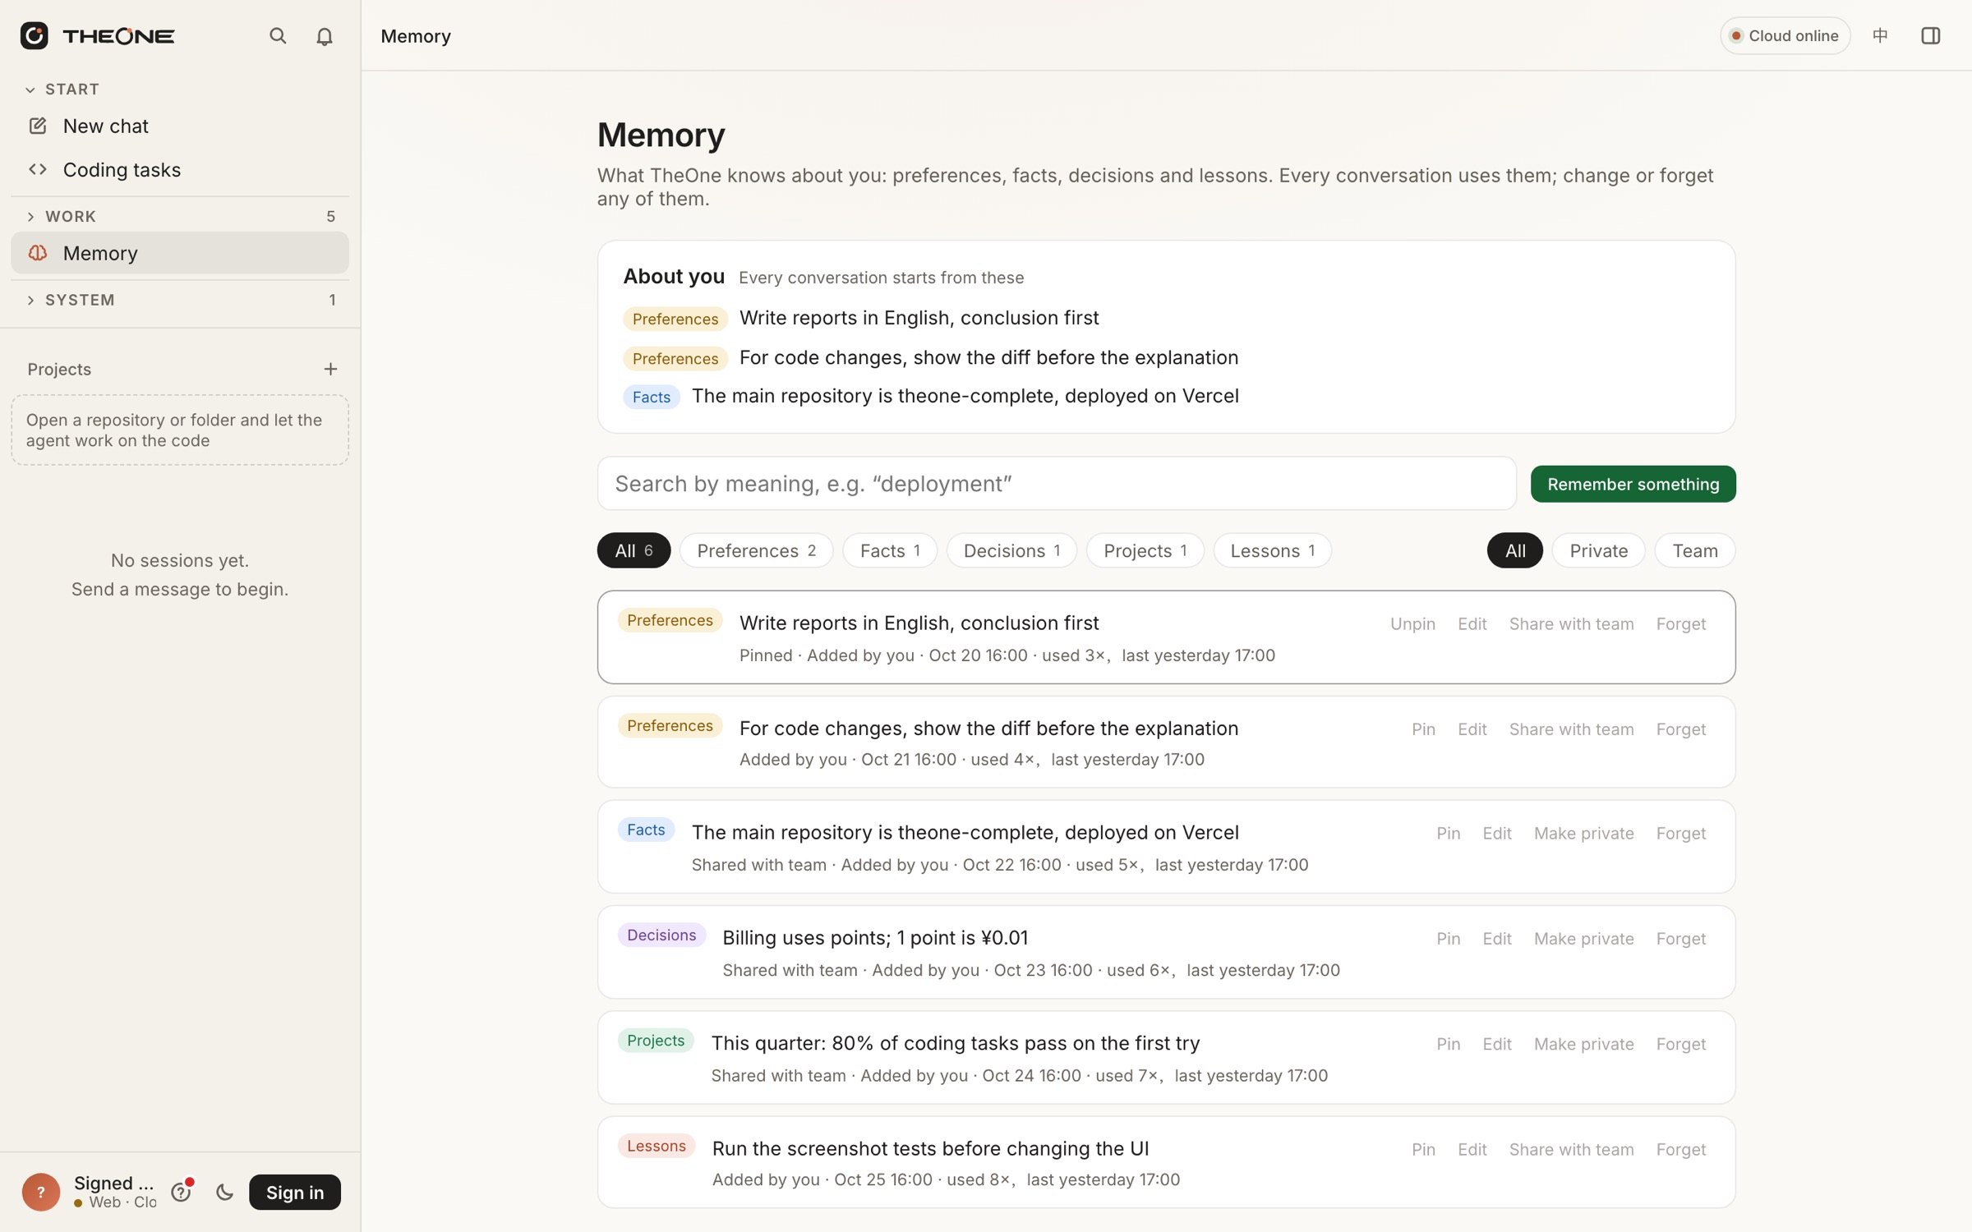Share the For code changes memory with team
The width and height of the screenshot is (1972, 1232).
point(1571,729)
